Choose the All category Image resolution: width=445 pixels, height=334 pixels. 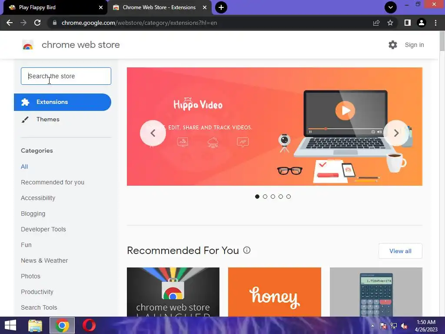pos(24,167)
